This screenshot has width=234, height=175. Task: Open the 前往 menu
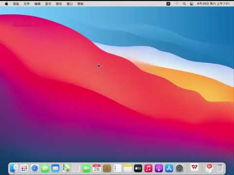[x=59, y=3]
